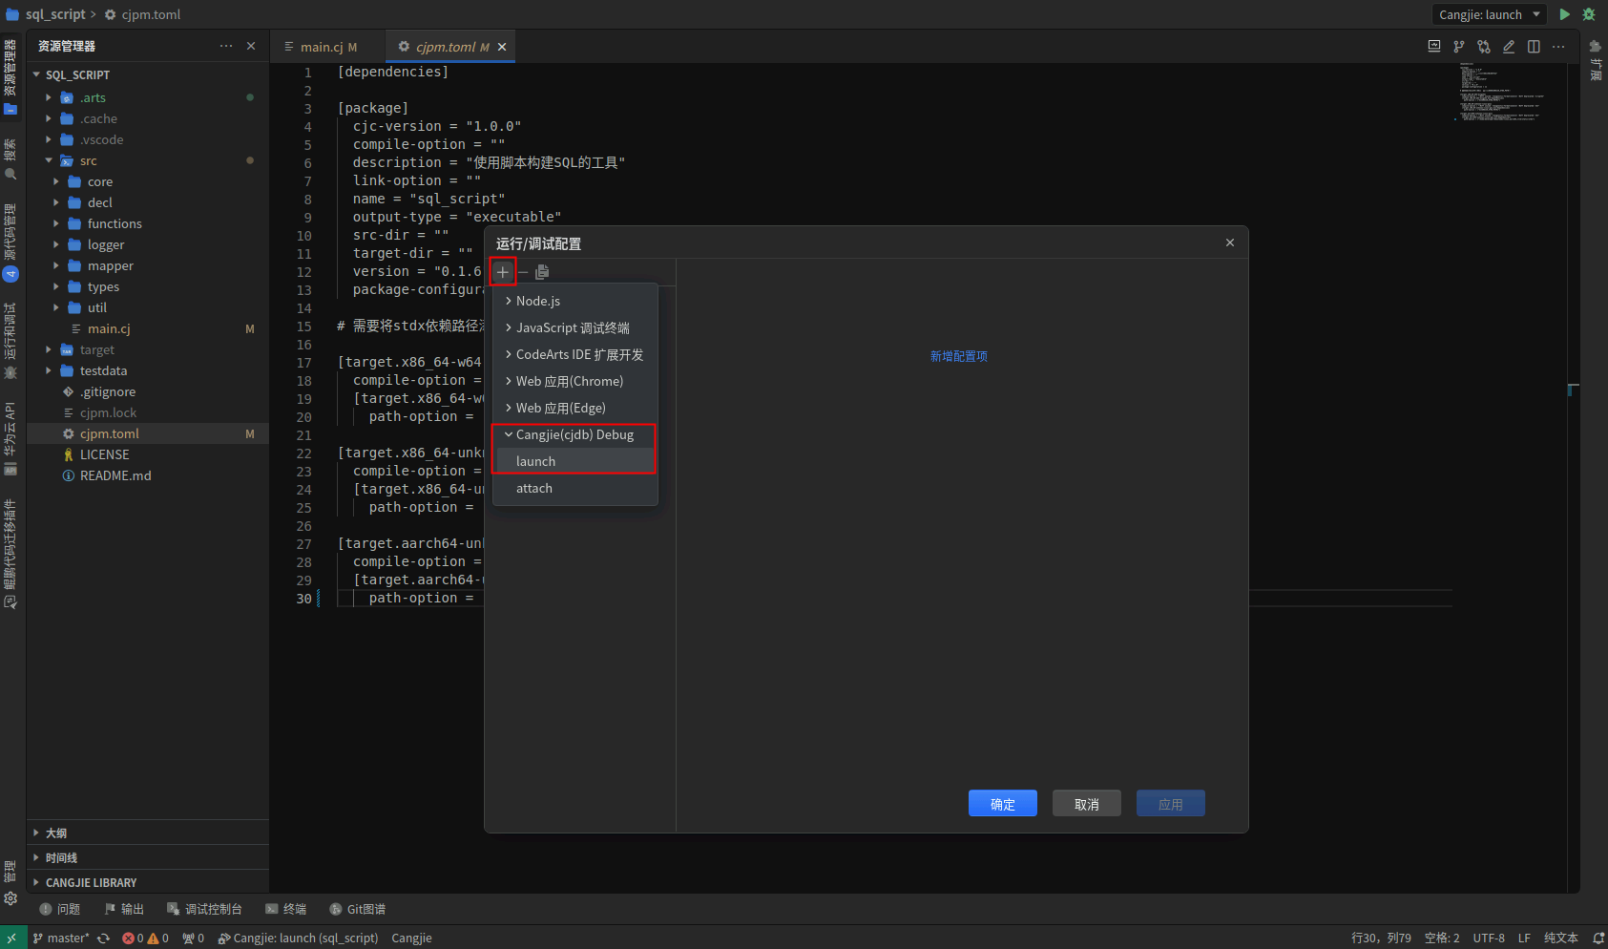
Task: Collapse the src folder in explorer
Action: [x=49, y=160]
